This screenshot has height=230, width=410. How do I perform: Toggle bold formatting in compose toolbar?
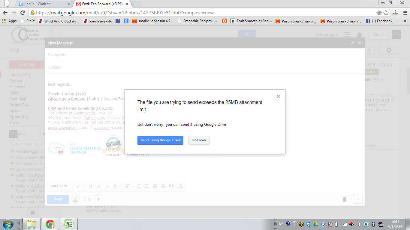tap(91, 186)
